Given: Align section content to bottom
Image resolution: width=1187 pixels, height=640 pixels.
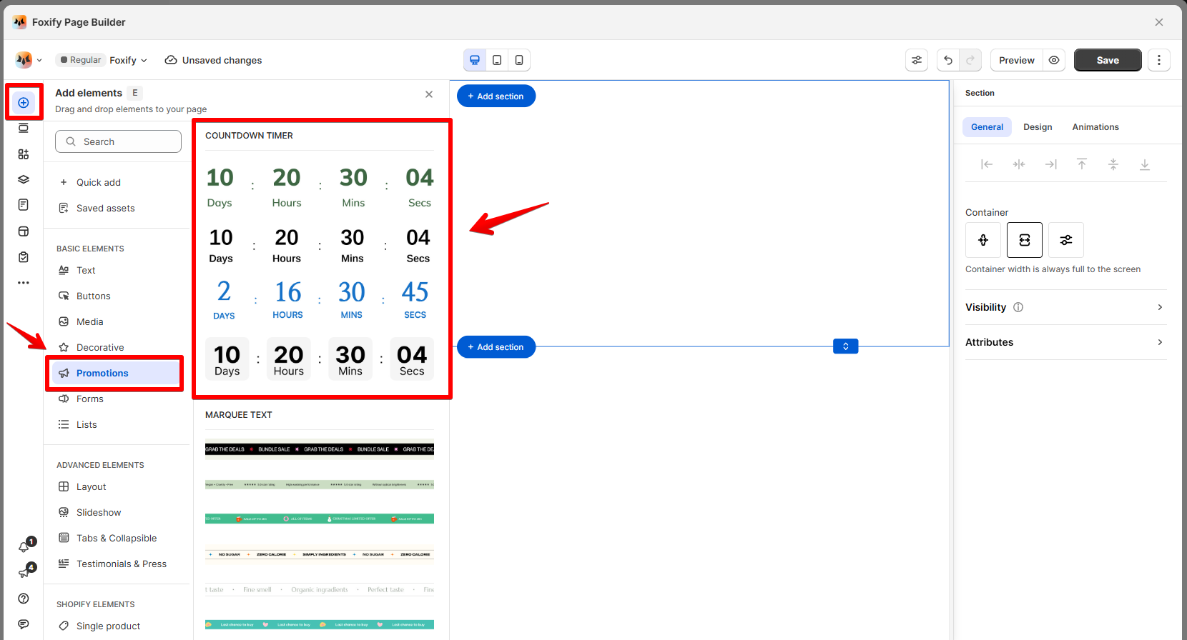Looking at the screenshot, I should (x=1145, y=164).
